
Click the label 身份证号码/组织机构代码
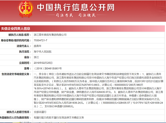coord(16,40)
